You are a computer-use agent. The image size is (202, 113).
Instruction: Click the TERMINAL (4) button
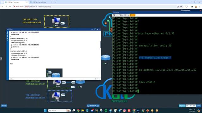(x=93, y=106)
